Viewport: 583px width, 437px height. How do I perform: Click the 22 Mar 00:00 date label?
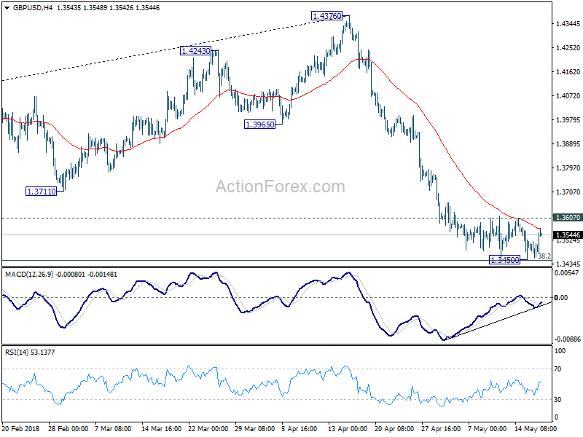[208, 428]
